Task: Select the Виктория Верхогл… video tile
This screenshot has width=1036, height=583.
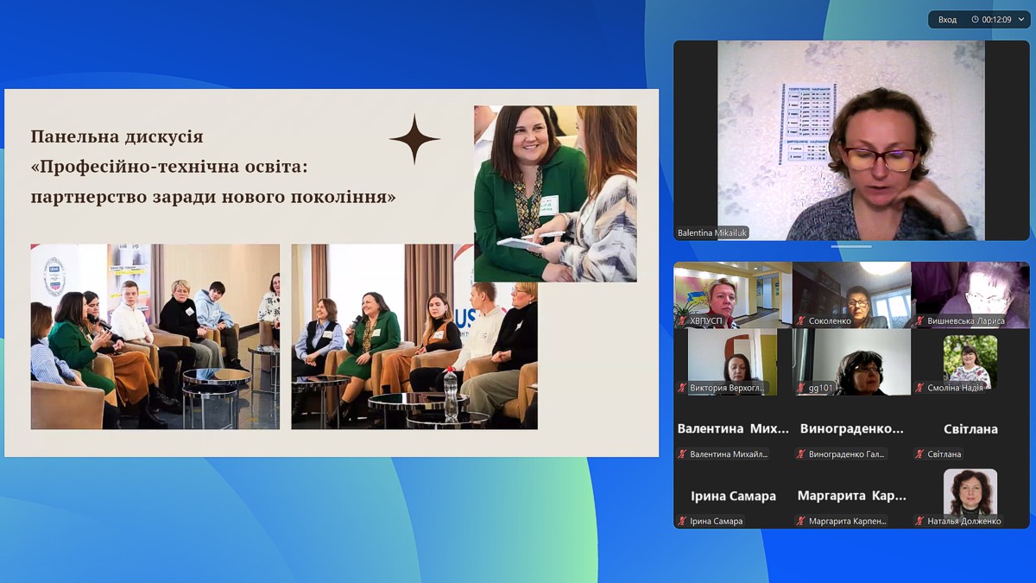Action: (733, 362)
